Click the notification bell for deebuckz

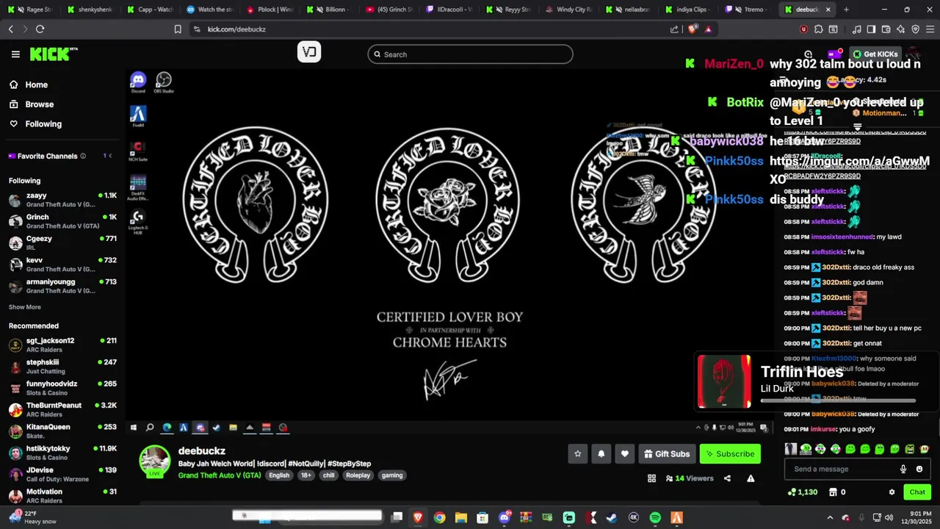pyautogui.click(x=601, y=454)
